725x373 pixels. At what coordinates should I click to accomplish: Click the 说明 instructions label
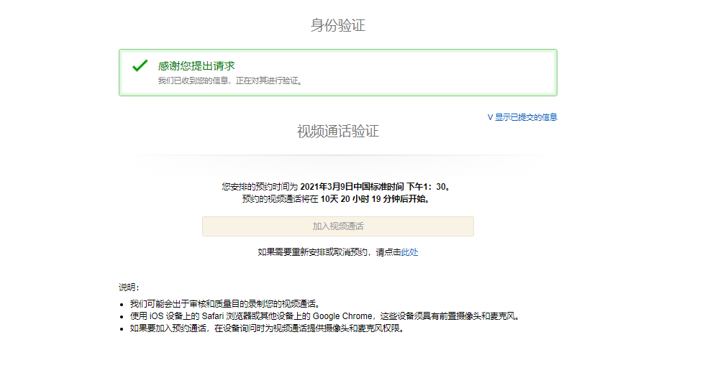point(129,287)
